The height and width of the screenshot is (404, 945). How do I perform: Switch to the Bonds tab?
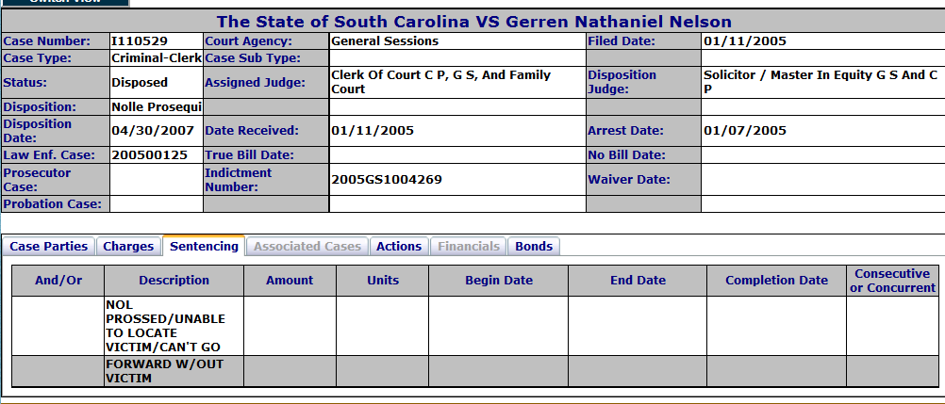tap(534, 246)
